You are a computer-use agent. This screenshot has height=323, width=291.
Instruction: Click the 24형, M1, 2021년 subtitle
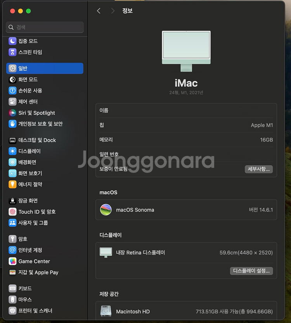point(186,93)
